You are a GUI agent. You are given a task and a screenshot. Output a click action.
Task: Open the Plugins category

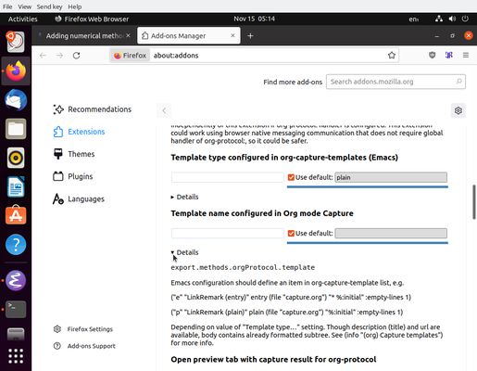(73, 176)
